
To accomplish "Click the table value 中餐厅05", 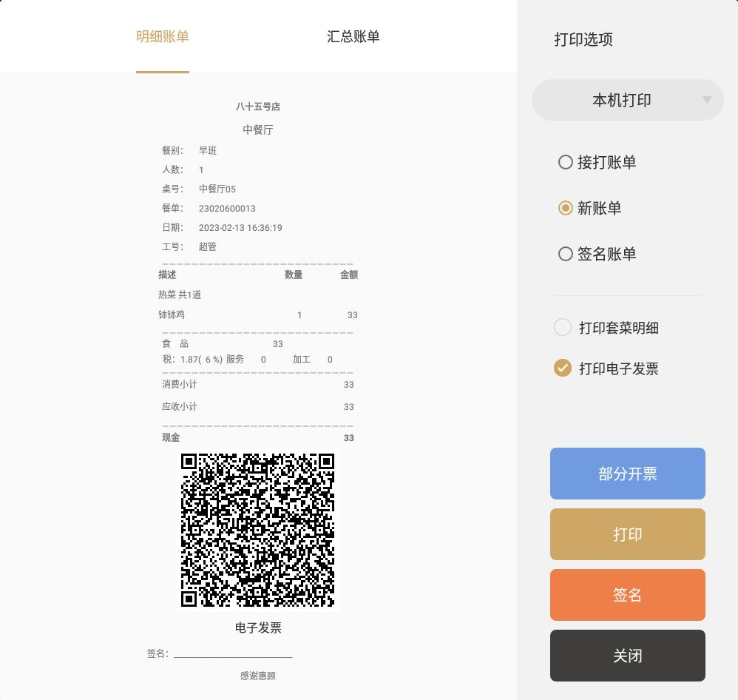I will pos(217,189).
